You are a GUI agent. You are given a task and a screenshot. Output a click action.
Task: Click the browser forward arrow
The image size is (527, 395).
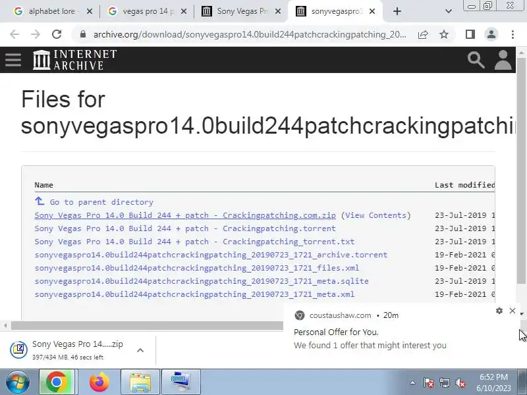36,34
